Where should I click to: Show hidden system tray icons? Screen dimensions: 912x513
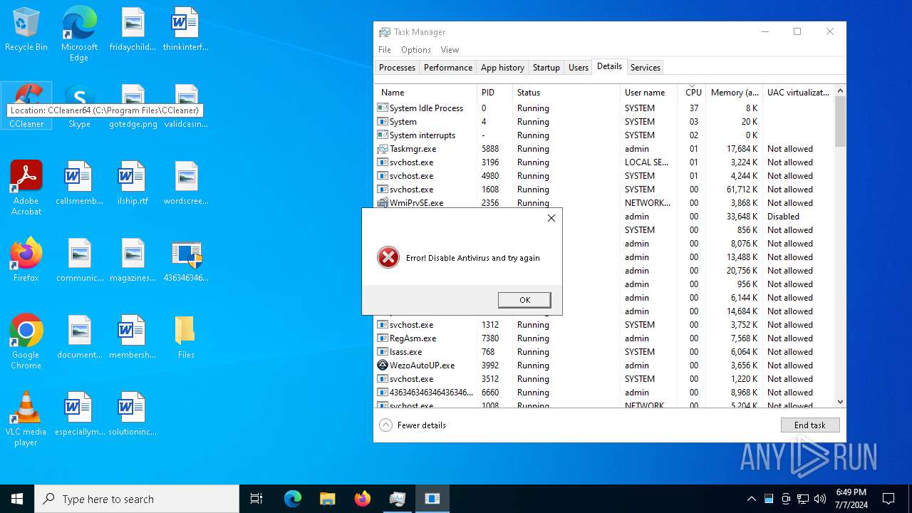pyautogui.click(x=751, y=499)
